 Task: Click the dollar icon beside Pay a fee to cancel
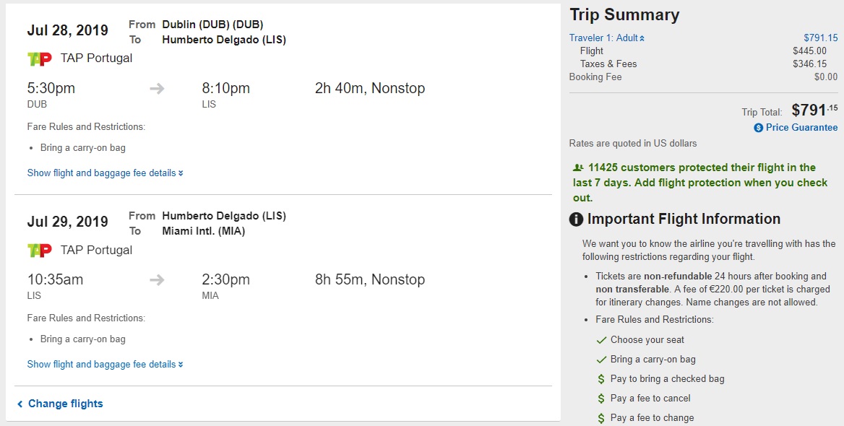point(601,399)
